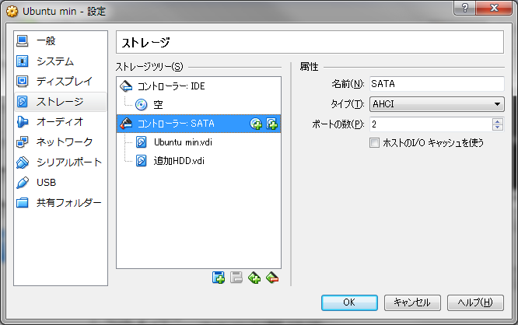The height and width of the screenshot is (325, 518).
Task: Select 追加HDD.vdi disk entry
Action: (x=198, y=161)
